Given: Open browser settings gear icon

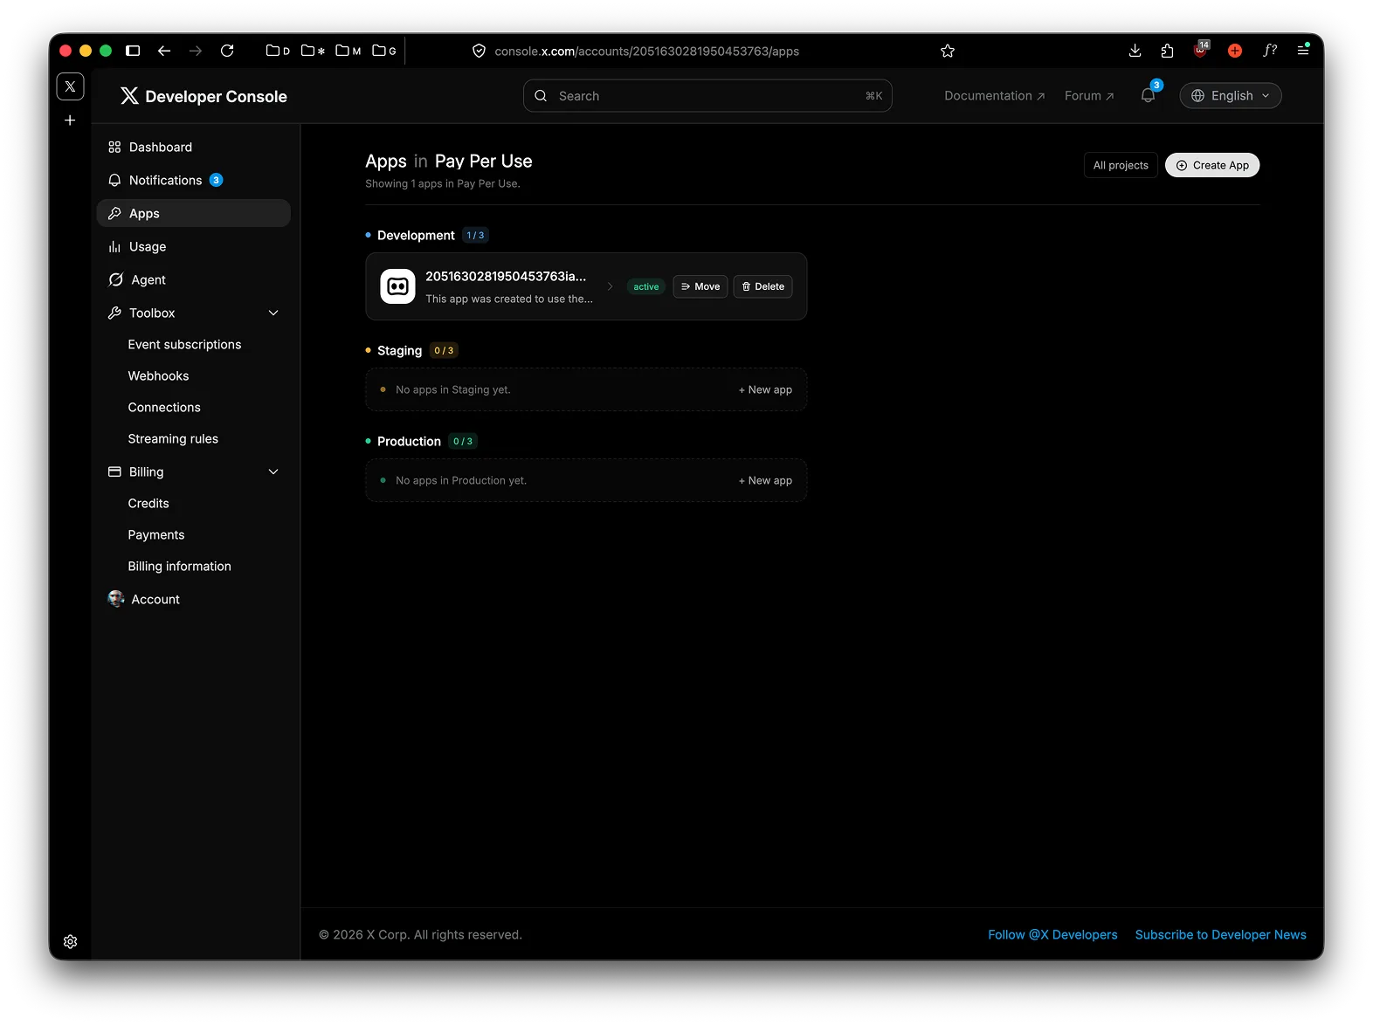Looking at the screenshot, I should tap(71, 941).
